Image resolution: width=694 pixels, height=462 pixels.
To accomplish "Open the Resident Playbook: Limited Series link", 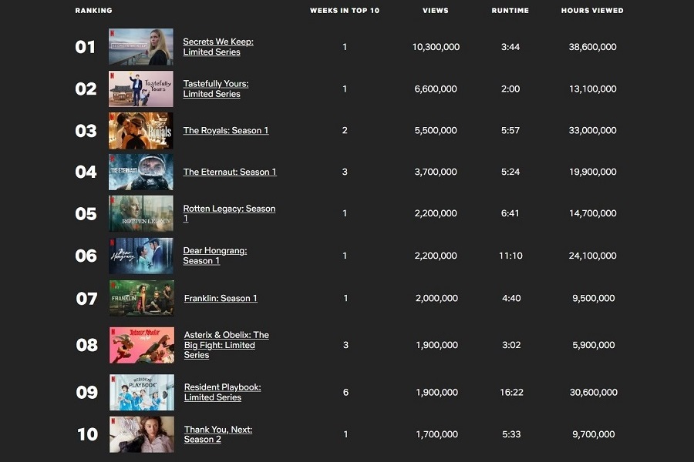I will (222, 392).
